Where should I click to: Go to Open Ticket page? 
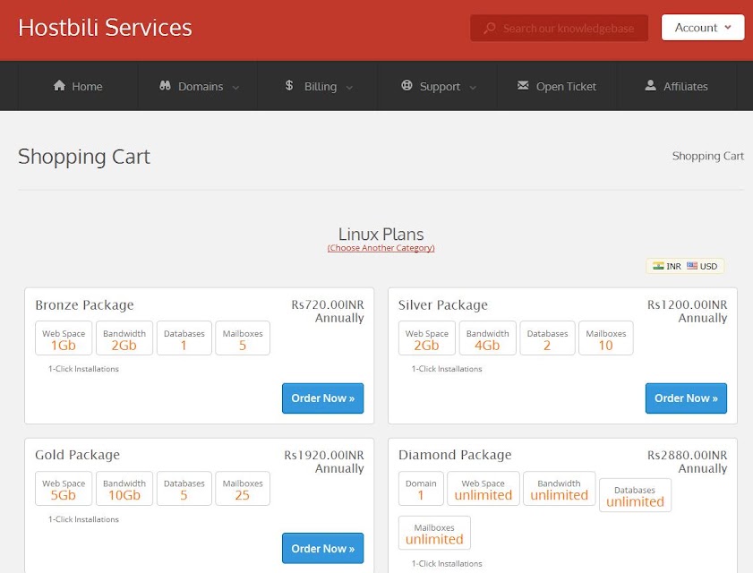[x=557, y=86]
